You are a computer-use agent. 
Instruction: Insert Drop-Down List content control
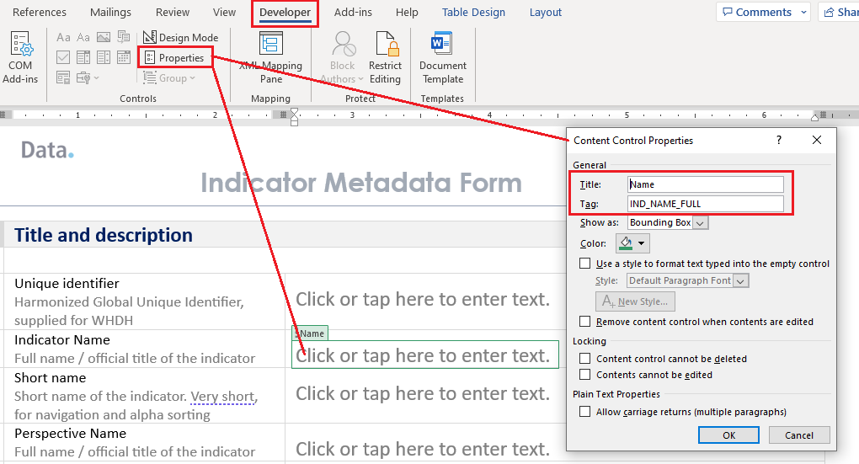104,57
